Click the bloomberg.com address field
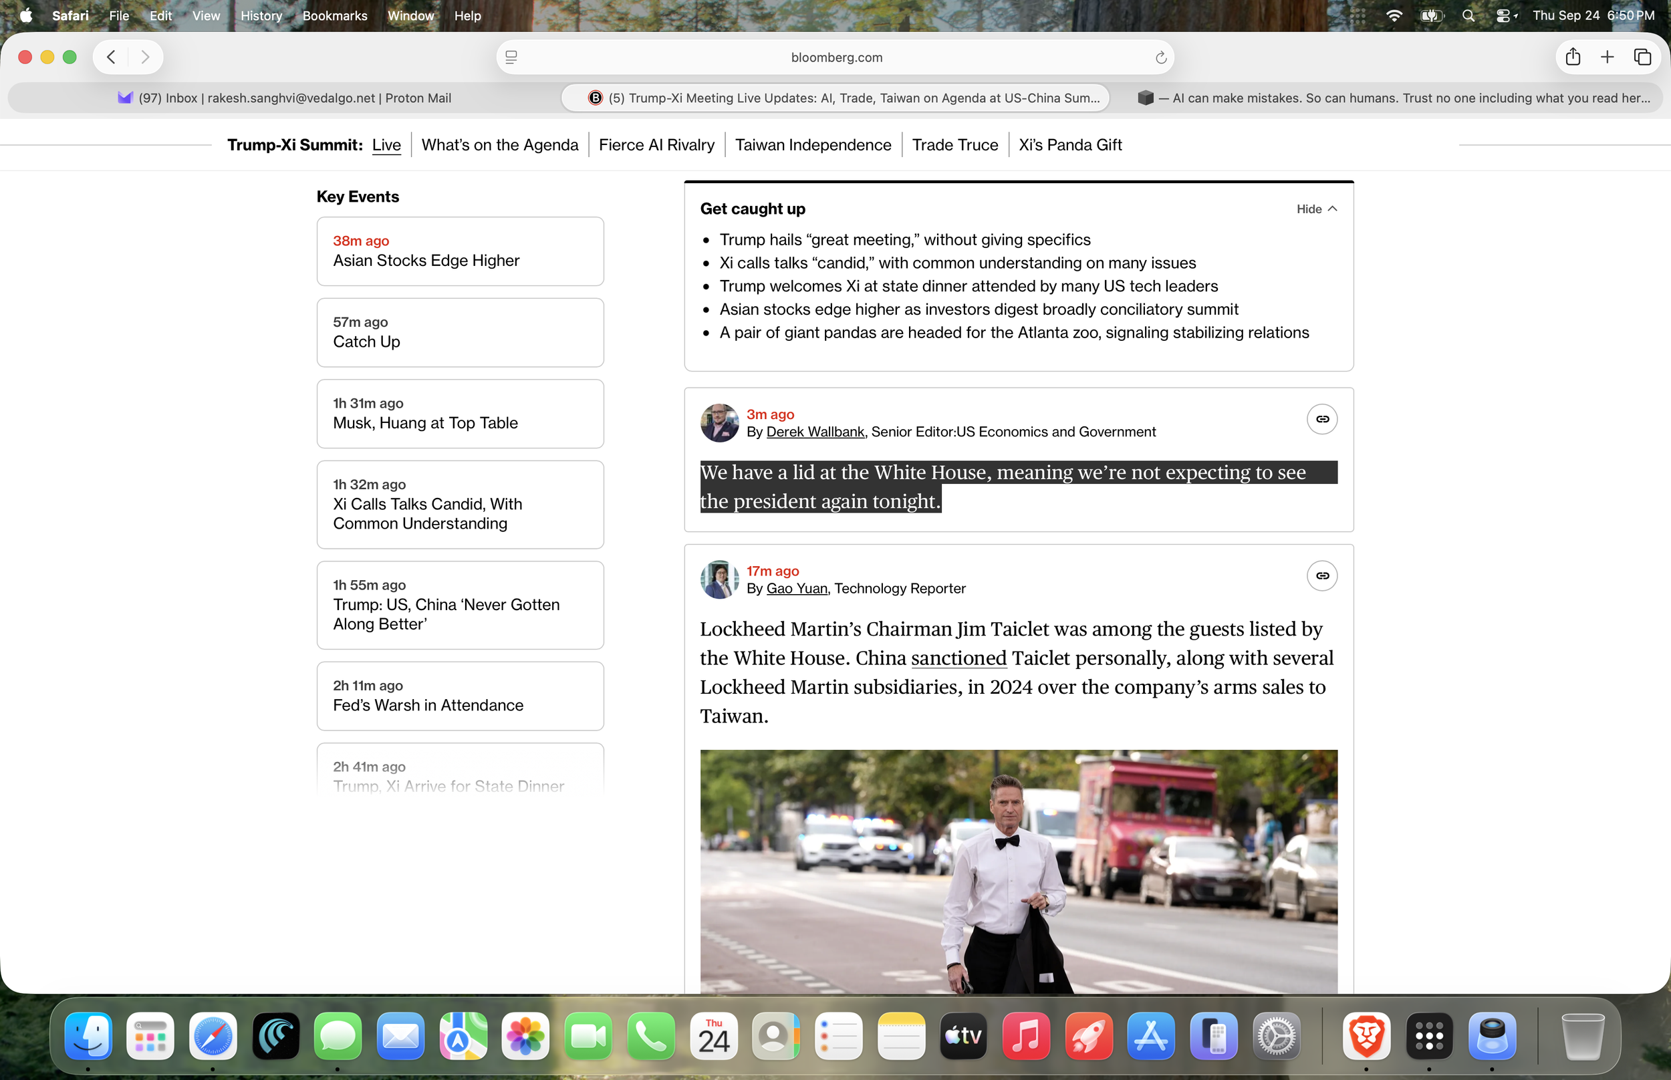This screenshot has height=1080, width=1671. (836, 57)
